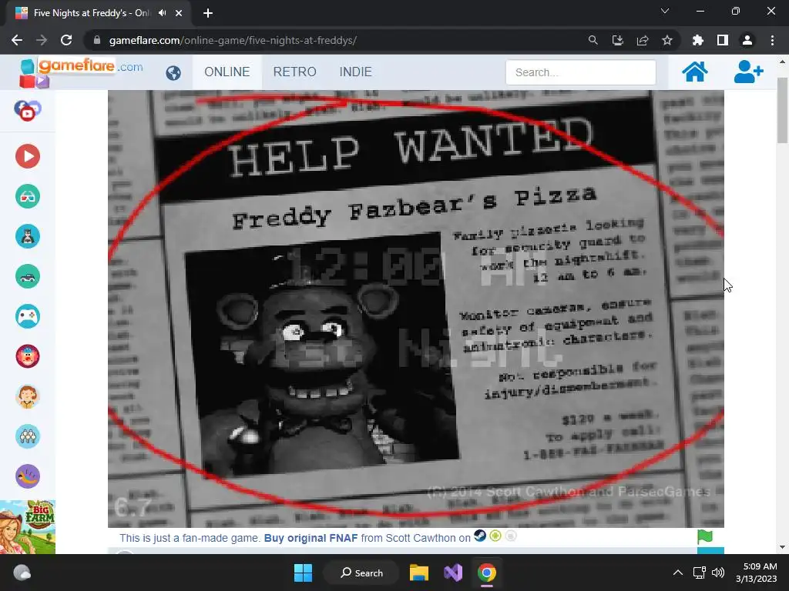Click the scrollbar up arrow
This screenshot has width=789, height=591.
pos(782,62)
